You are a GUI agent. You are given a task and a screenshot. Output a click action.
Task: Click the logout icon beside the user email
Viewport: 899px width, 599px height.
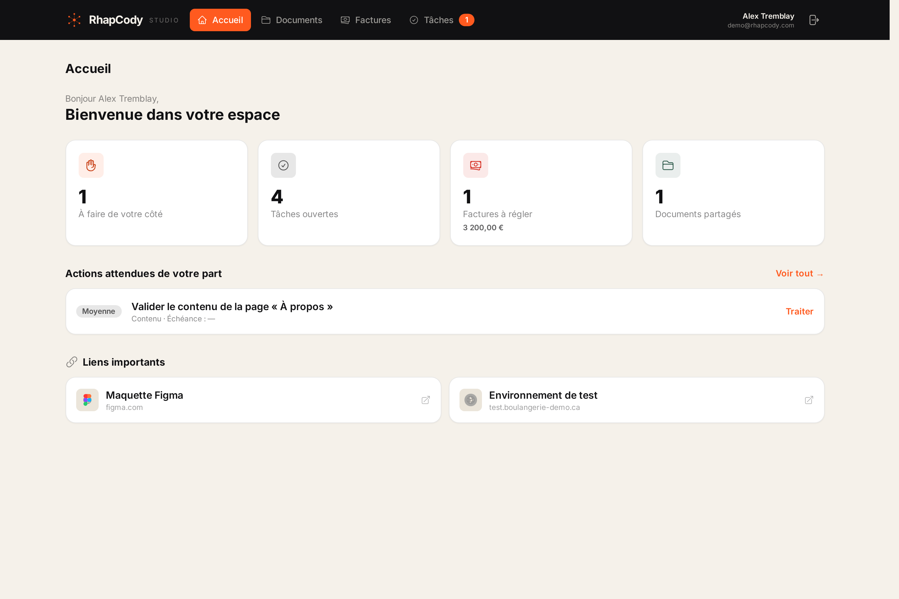[814, 20]
